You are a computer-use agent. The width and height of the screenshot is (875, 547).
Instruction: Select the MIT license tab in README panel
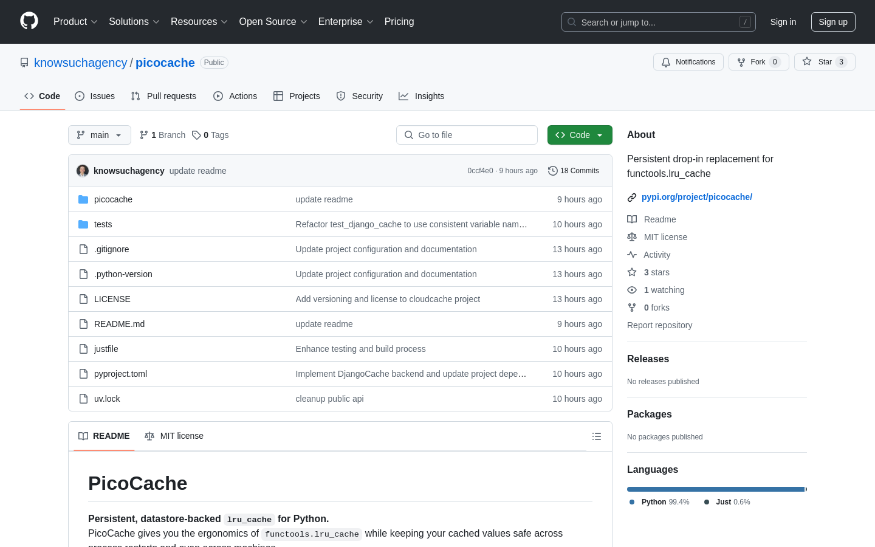coord(174,436)
